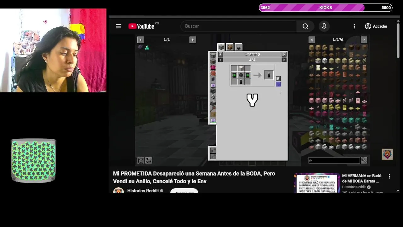This screenshot has height=227, width=403.
Task: Open Mi HERMANA se Burló video title link
Action: pos(362,178)
